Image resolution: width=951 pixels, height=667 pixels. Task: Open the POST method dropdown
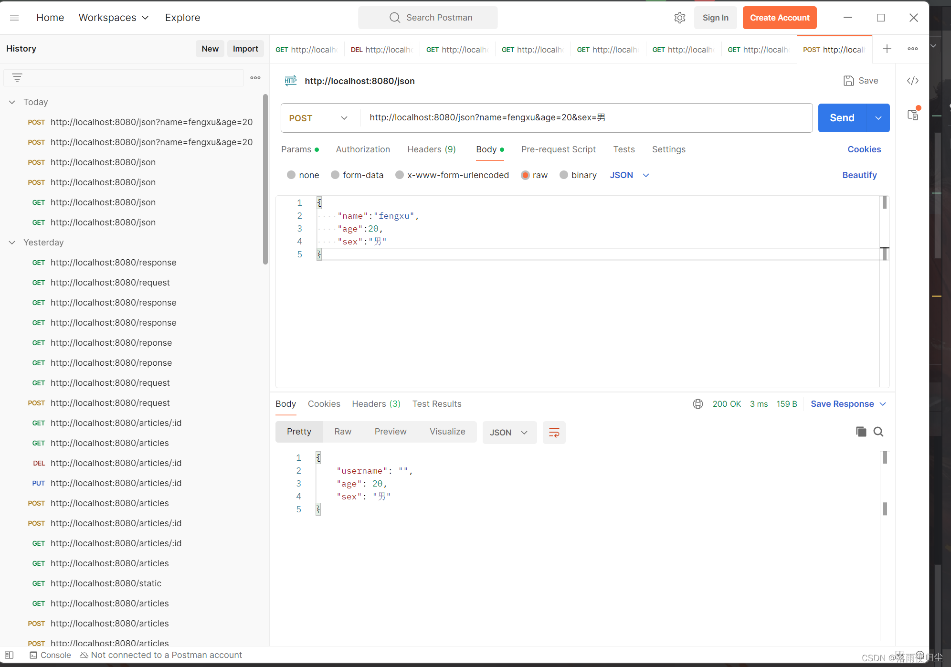click(318, 118)
